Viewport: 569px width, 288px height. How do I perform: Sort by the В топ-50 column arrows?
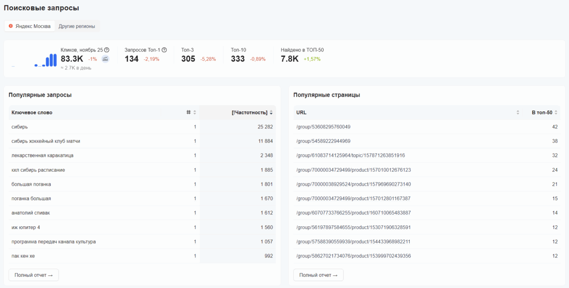point(556,112)
